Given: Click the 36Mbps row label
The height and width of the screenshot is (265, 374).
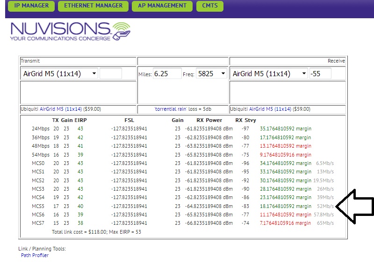Looking at the screenshot, I should point(41,137).
